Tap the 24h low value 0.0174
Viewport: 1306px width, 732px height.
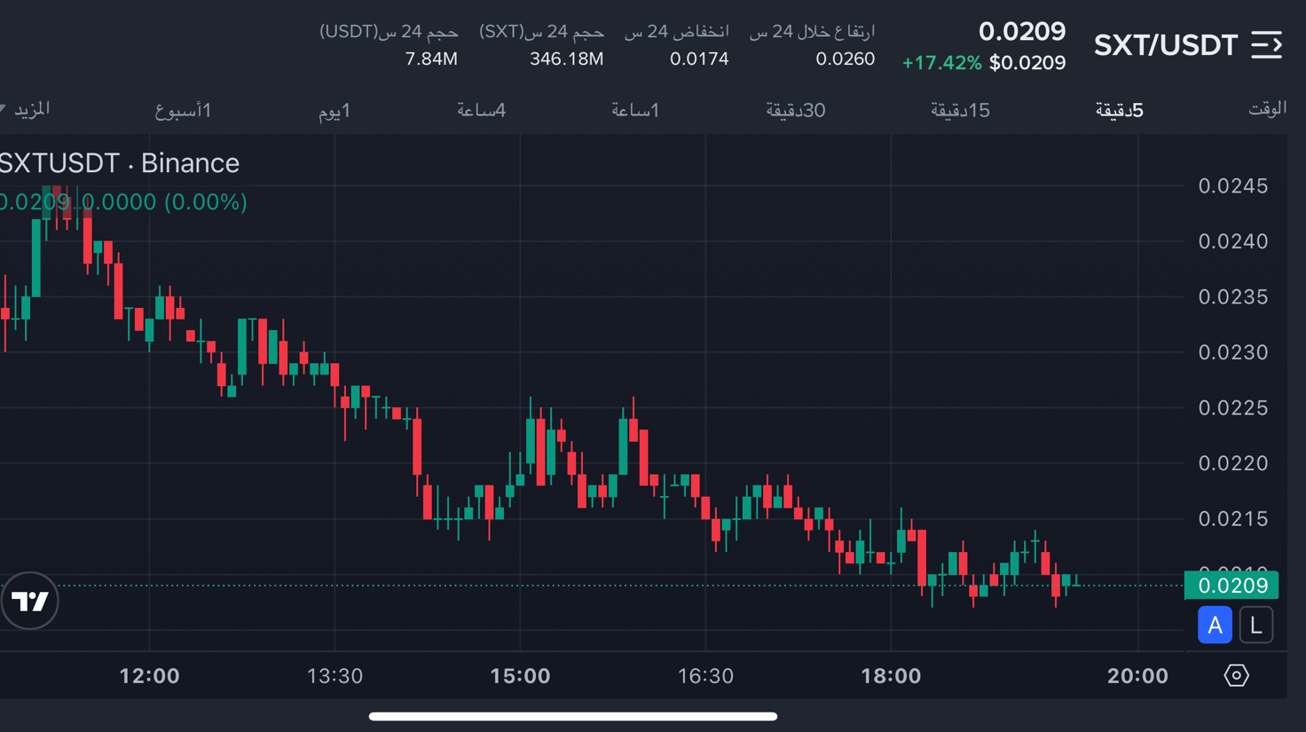pos(699,59)
